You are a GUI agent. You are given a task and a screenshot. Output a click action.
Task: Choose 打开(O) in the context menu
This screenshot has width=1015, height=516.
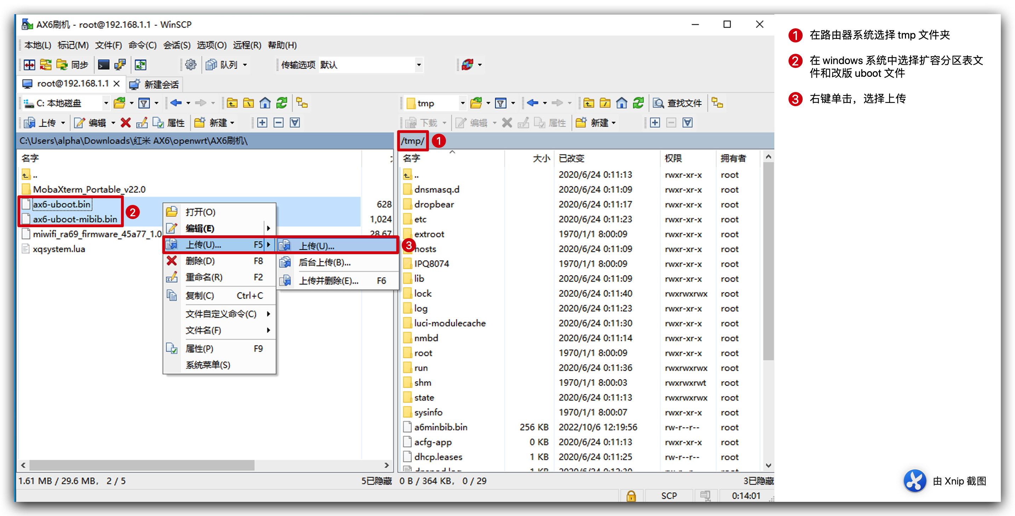(x=219, y=212)
